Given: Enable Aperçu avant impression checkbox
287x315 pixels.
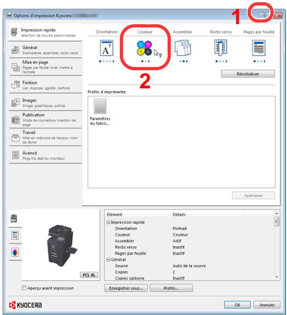Looking at the screenshot, I should pos(24,288).
